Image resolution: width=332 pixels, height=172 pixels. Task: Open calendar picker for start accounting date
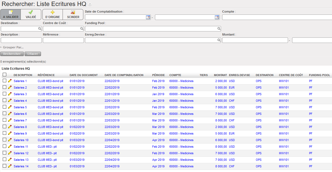click(x=148, y=17)
